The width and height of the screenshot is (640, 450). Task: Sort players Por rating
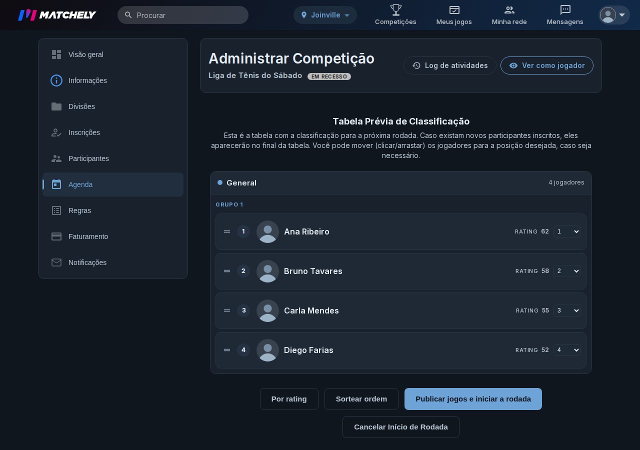289,399
